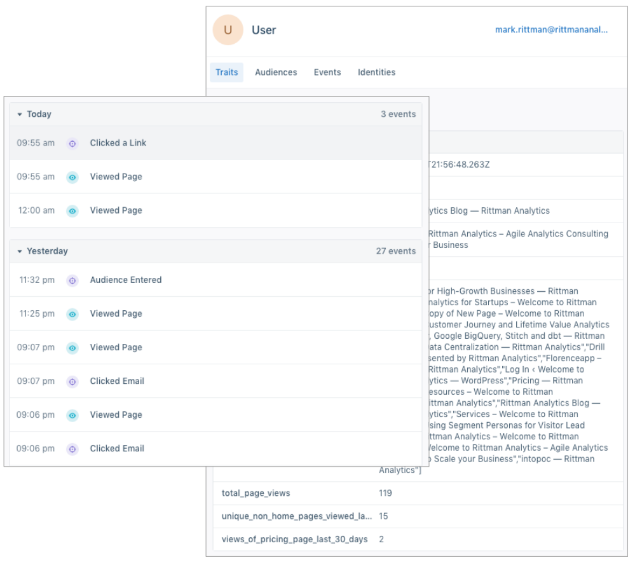Click the track icon beside Clicked a Link
This screenshot has width=635, height=562.
(x=72, y=144)
